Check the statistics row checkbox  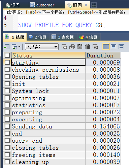[7, 105]
